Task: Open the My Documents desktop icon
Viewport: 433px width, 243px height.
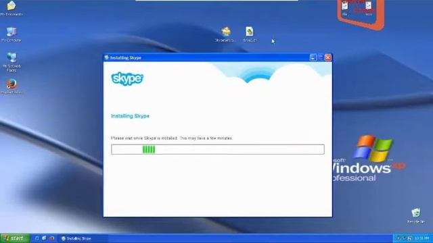Action: (x=12, y=7)
